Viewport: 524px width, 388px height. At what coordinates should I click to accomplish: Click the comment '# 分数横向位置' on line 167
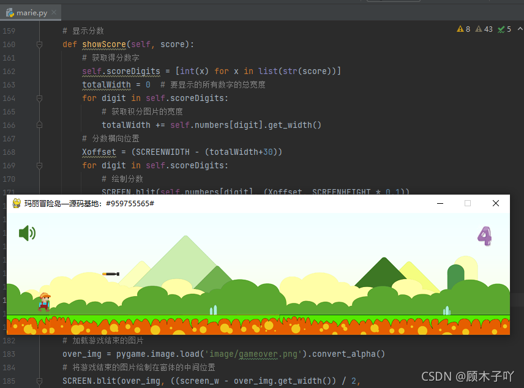[x=111, y=139]
